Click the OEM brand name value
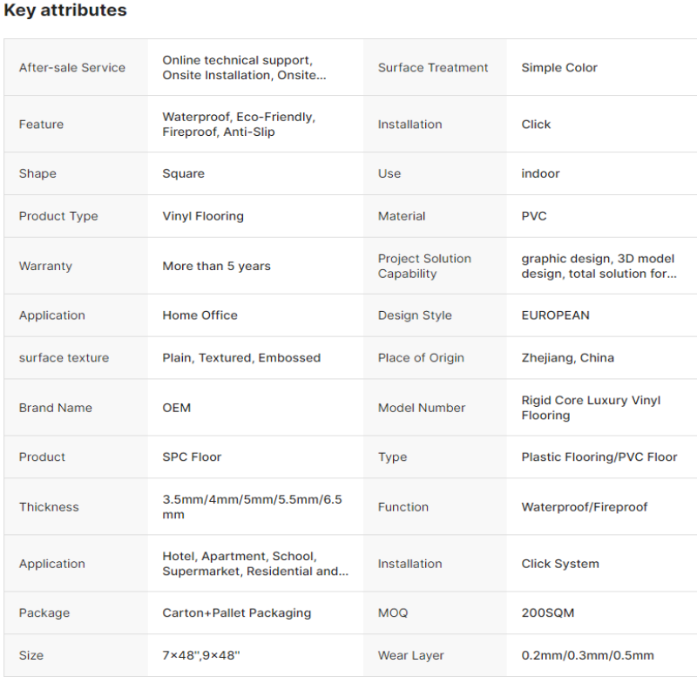Viewport: 697px width, 697px height. (177, 408)
